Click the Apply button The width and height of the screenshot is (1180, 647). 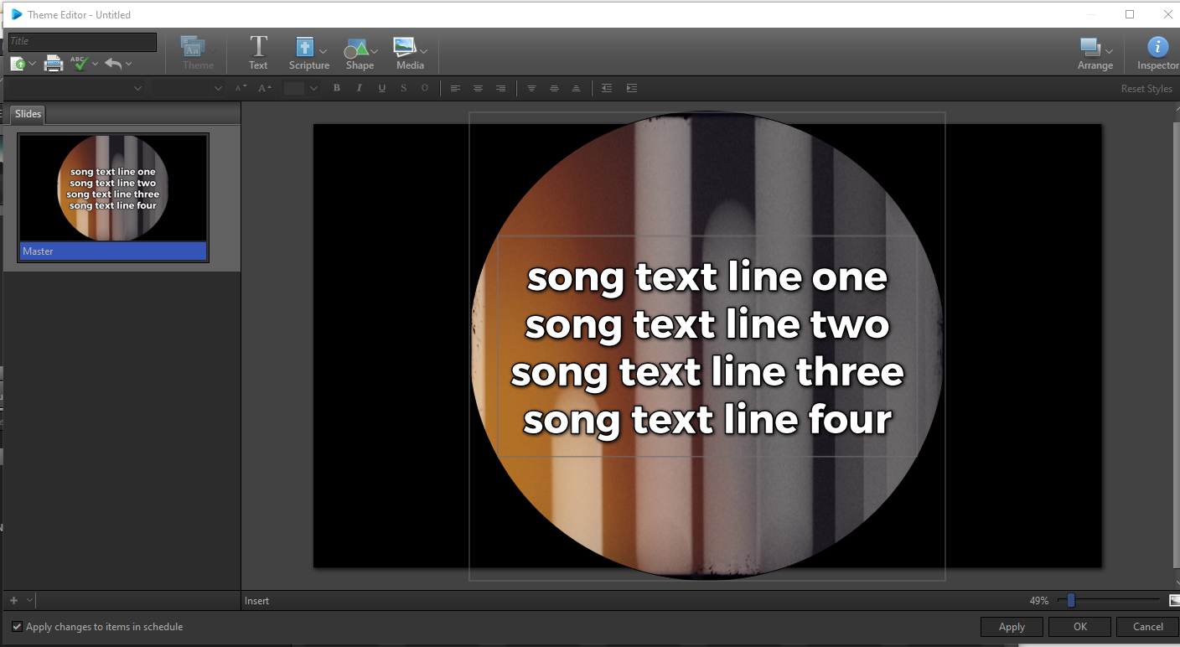point(1011,626)
